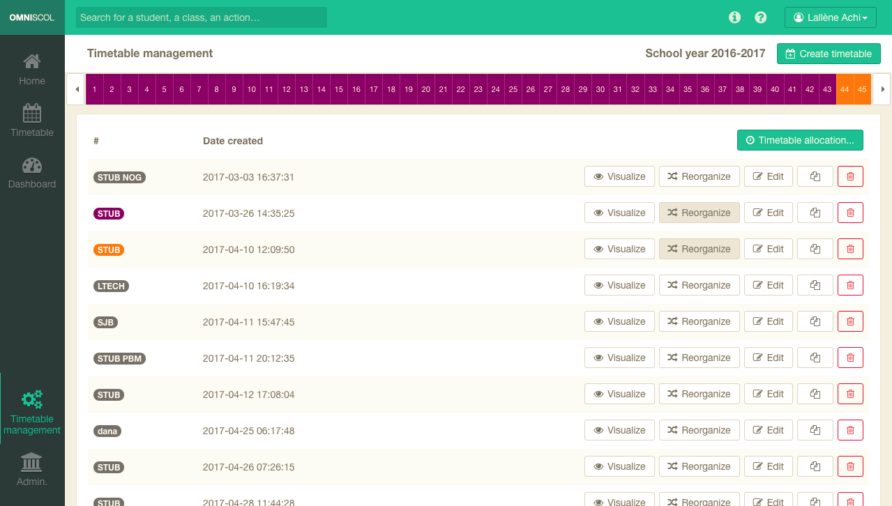Open the help question mark icon
Screen dimensions: 892x506
pyautogui.click(x=761, y=17)
